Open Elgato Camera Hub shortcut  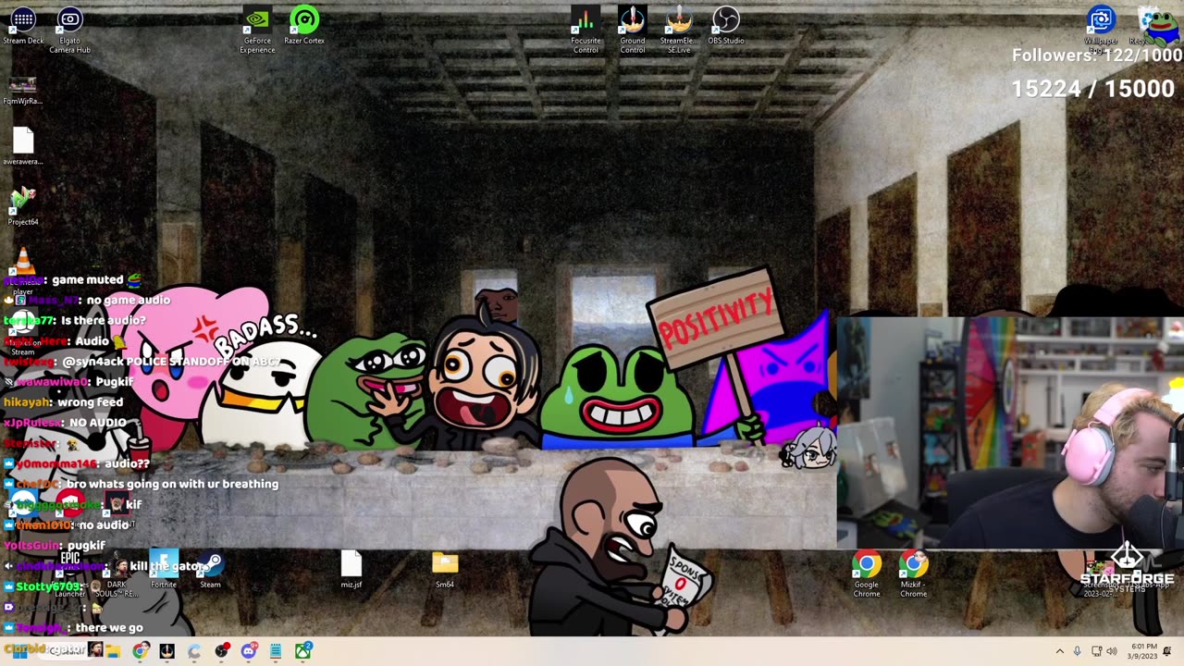pyautogui.click(x=69, y=31)
